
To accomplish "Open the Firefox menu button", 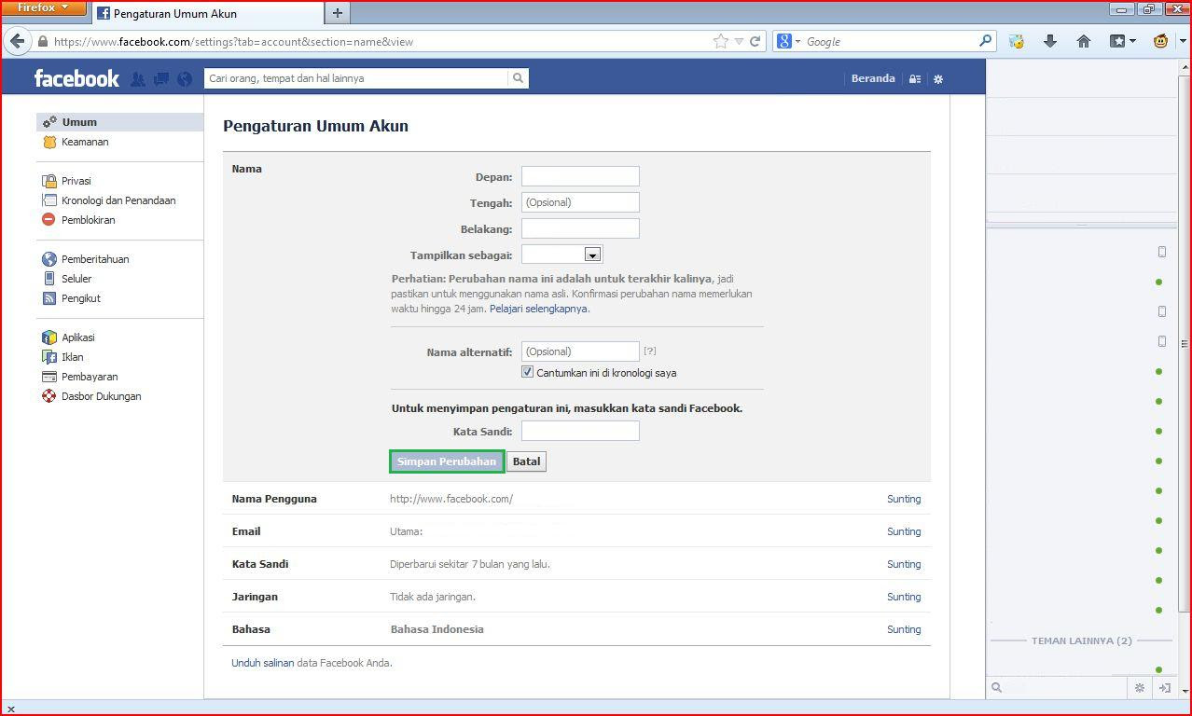I will click(43, 8).
